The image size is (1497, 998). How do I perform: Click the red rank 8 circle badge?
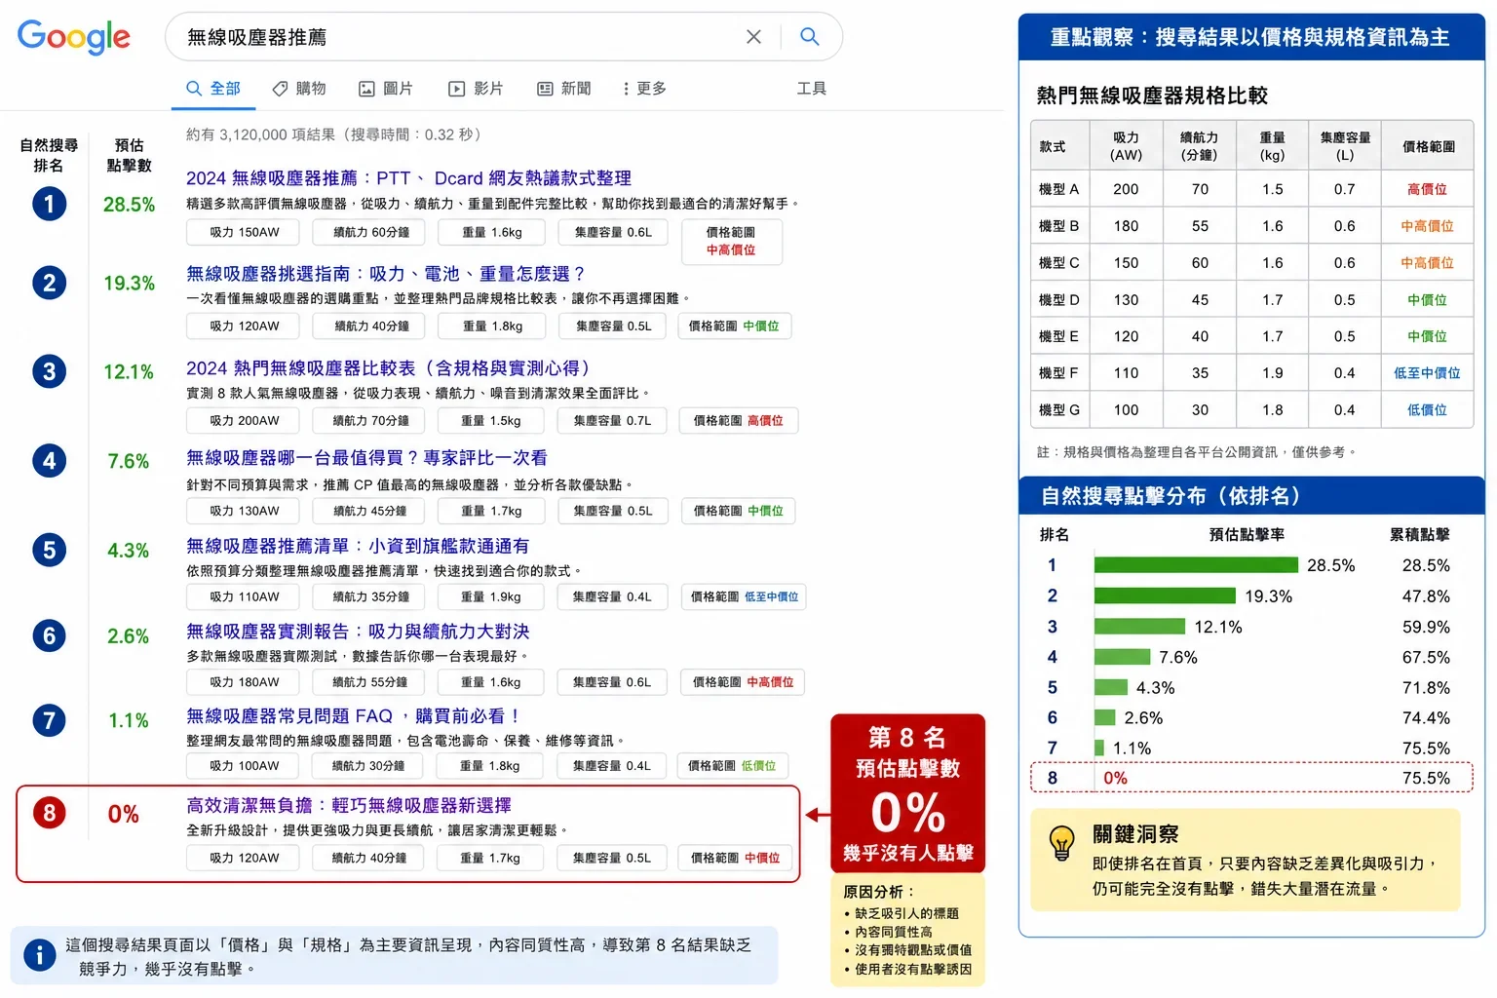click(x=50, y=813)
